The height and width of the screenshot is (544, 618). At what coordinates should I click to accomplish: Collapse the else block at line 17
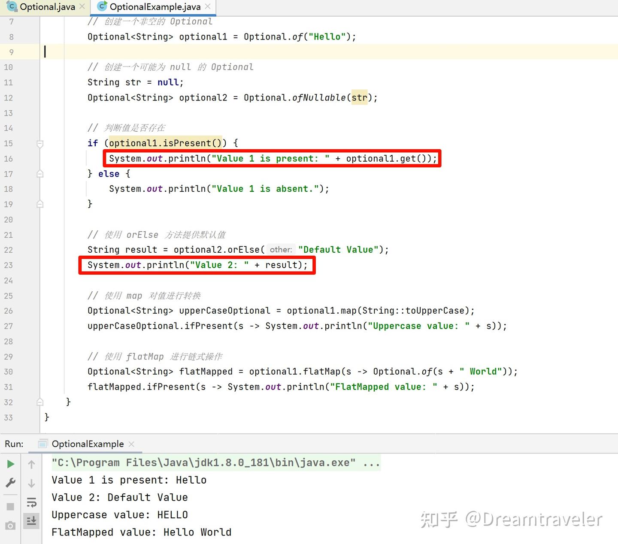[40, 173]
